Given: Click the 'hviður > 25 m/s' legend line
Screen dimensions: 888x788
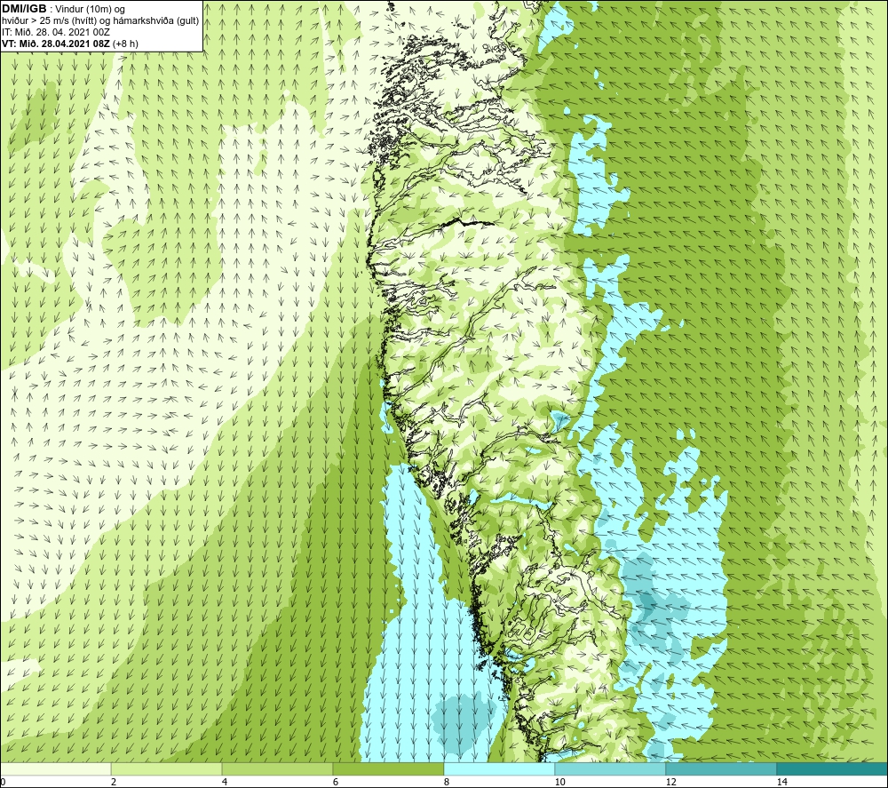Looking at the screenshot, I should (x=100, y=21).
